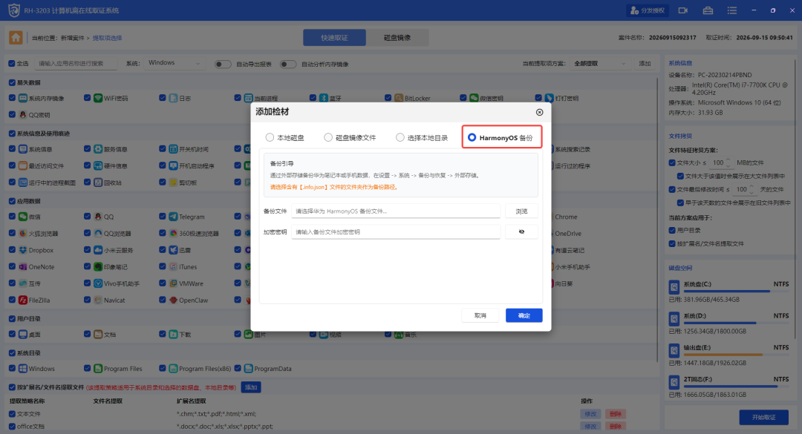
Task: Select the 磁盘镜像文件 radio option
Action: pyautogui.click(x=328, y=137)
